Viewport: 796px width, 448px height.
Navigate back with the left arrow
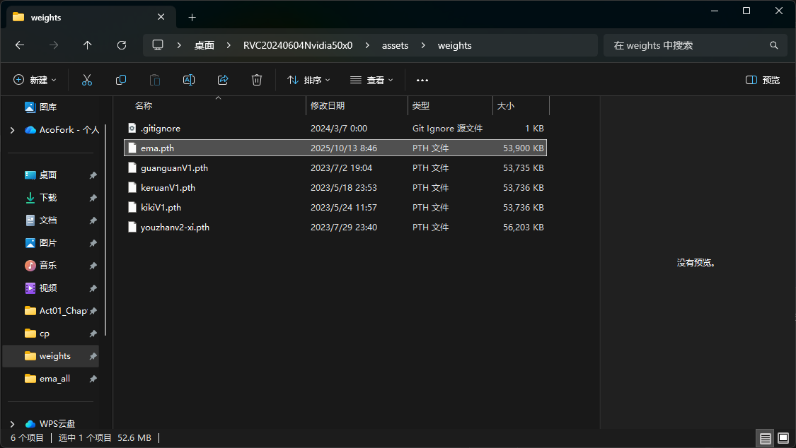tap(20, 45)
